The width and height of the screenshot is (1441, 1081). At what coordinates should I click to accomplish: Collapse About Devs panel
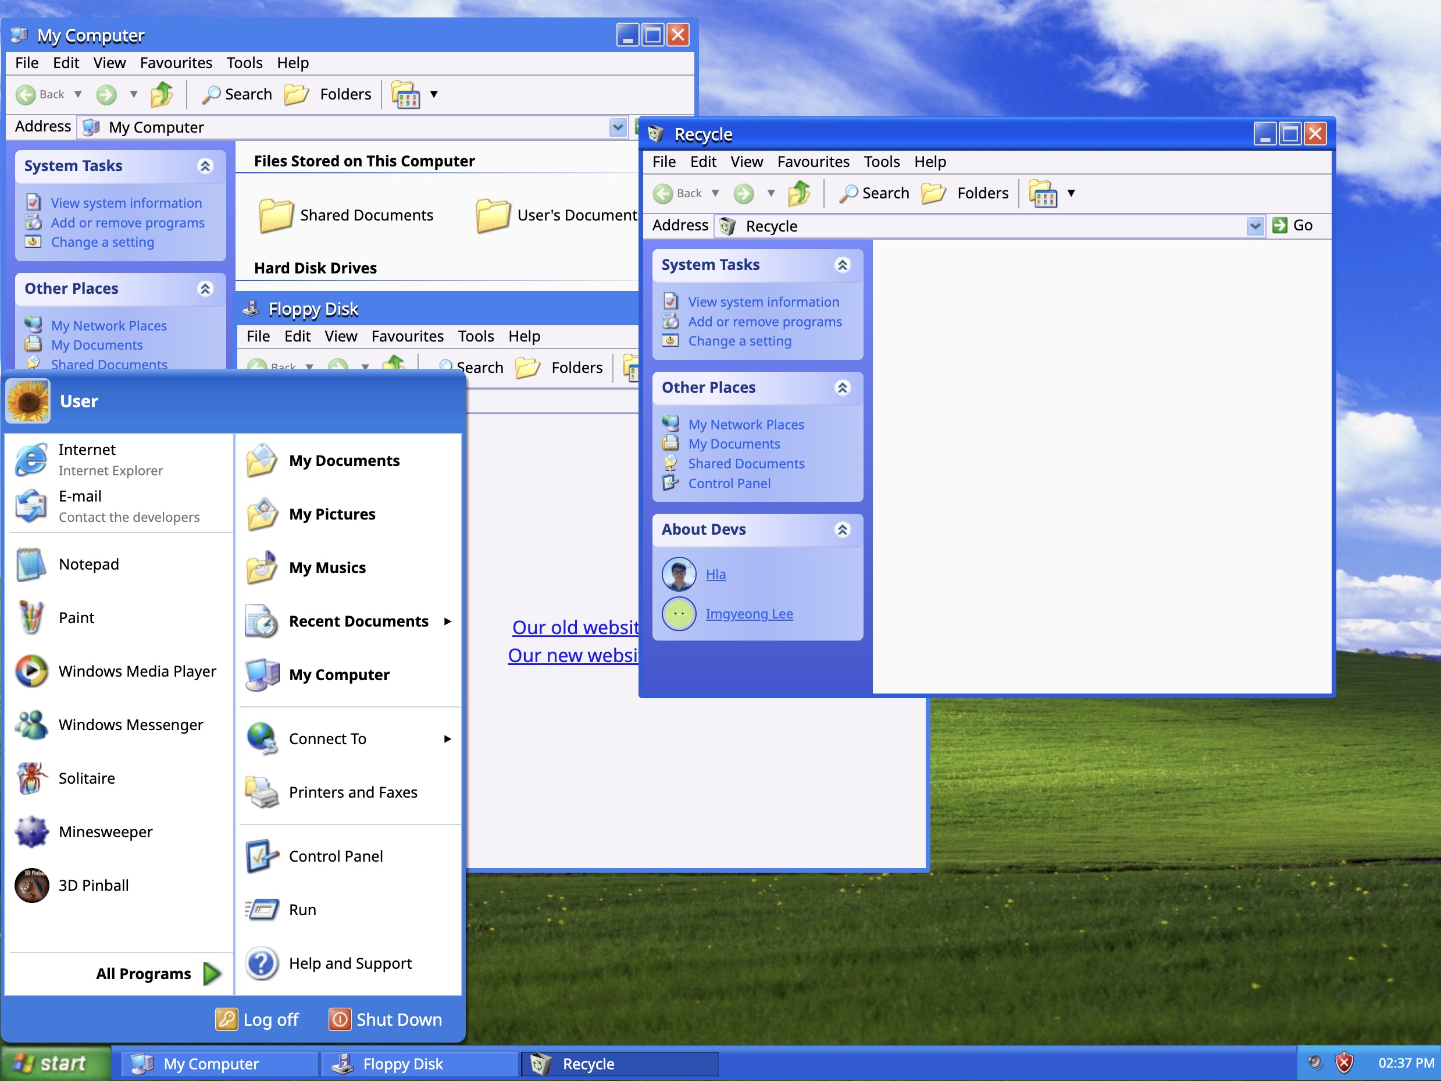[x=842, y=530]
